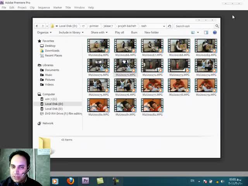The image size is (248, 186).
Task: Expand the address bar history dropdown
Action: point(164,26)
